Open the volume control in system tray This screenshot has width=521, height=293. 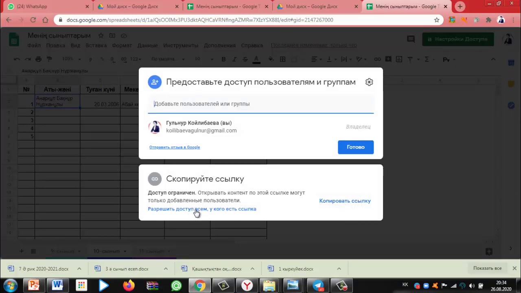tap(472, 286)
